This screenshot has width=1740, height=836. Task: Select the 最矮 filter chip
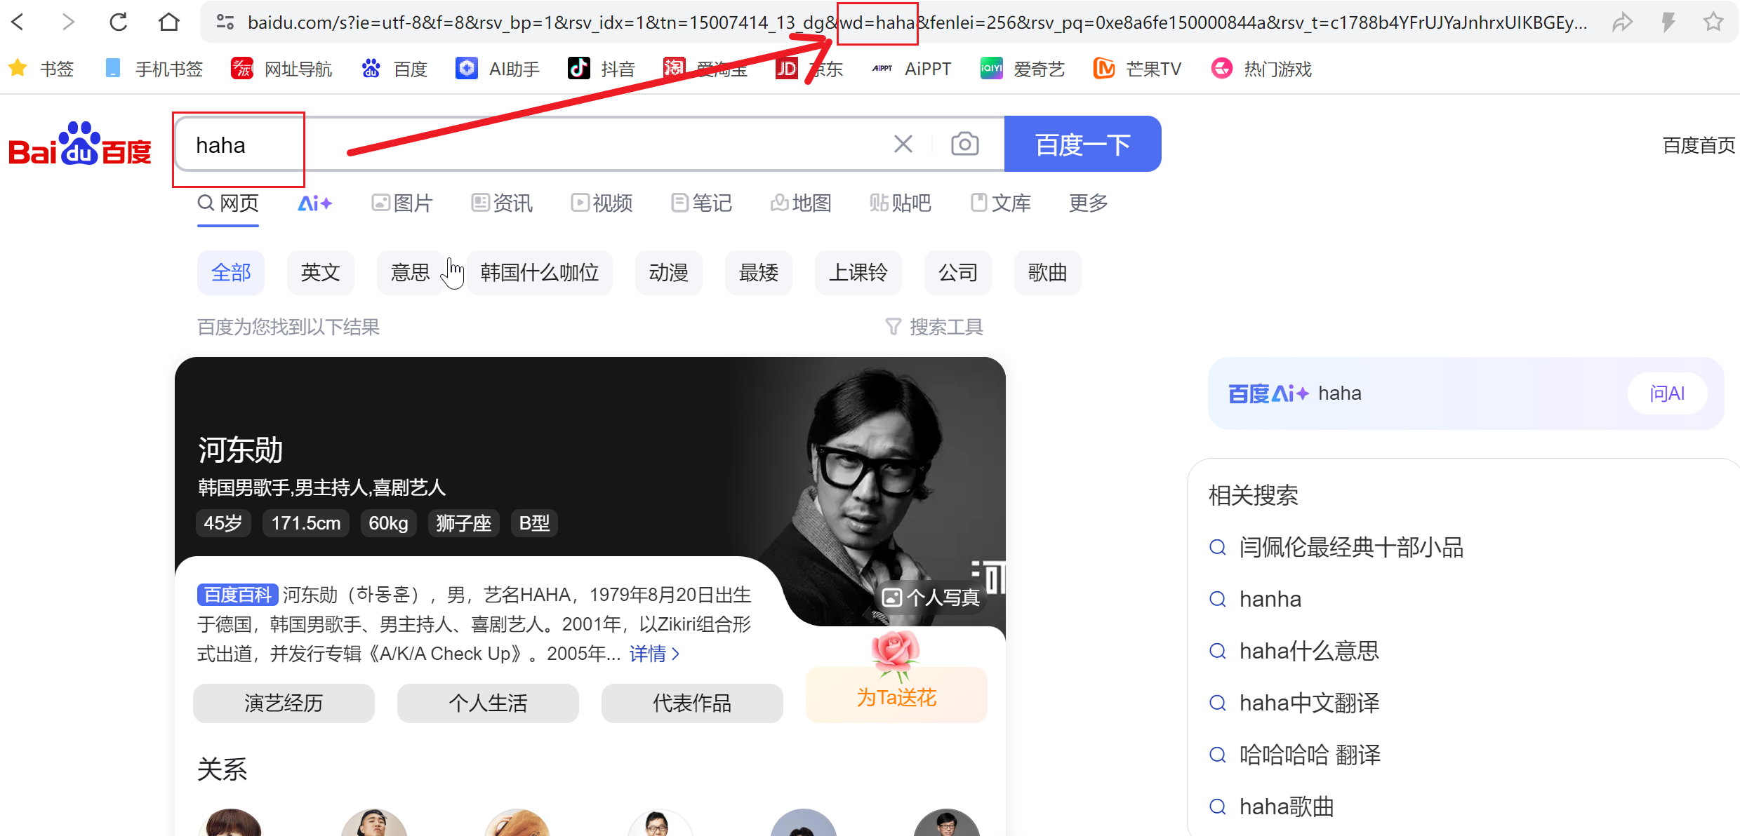(759, 272)
